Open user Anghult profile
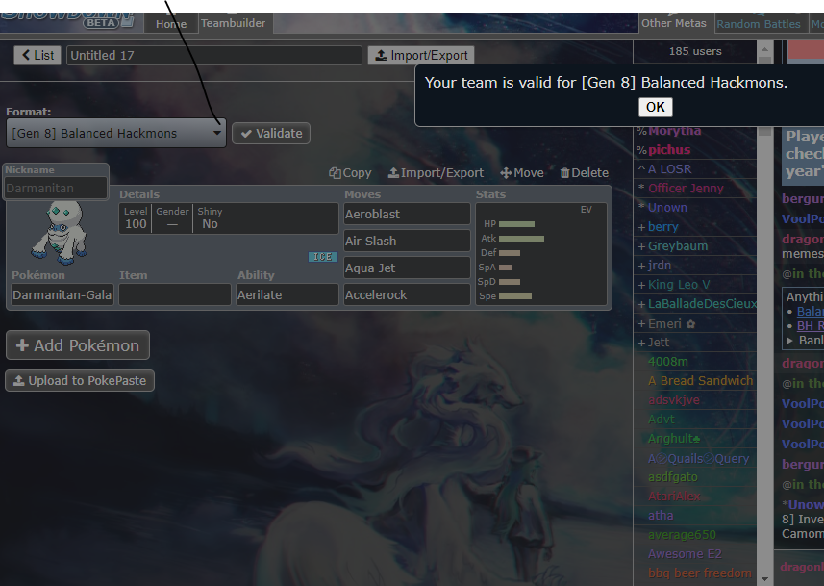Screen dimensions: 824x586 pyautogui.click(x=674, y=438)
